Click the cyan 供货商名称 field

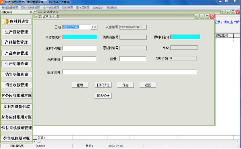coord(80,37)
